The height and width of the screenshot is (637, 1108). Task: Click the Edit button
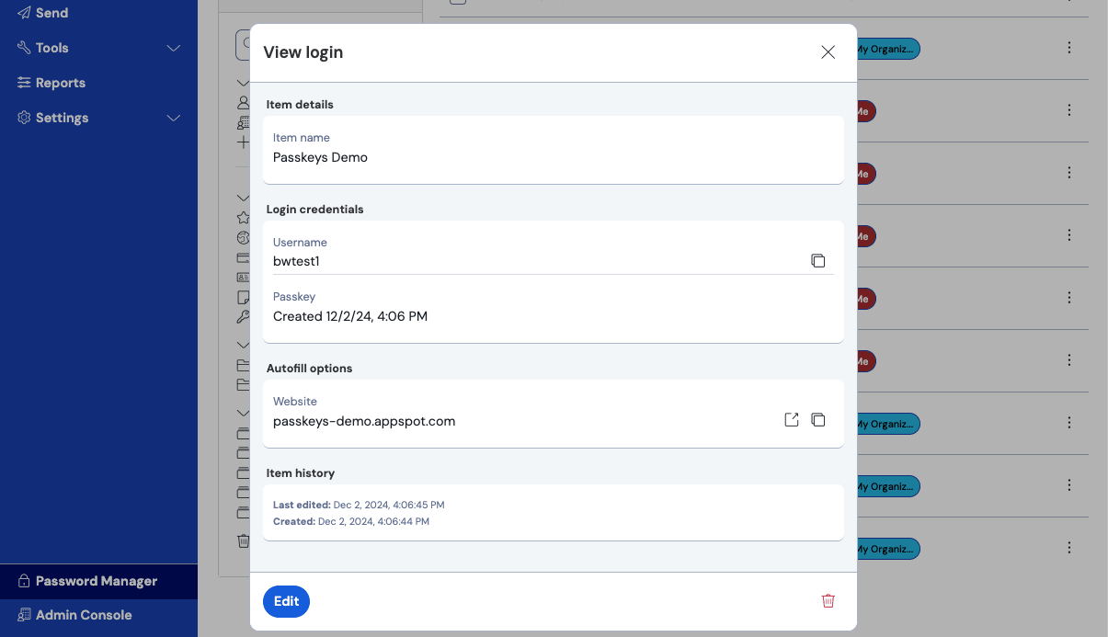(x=286, y=601)
